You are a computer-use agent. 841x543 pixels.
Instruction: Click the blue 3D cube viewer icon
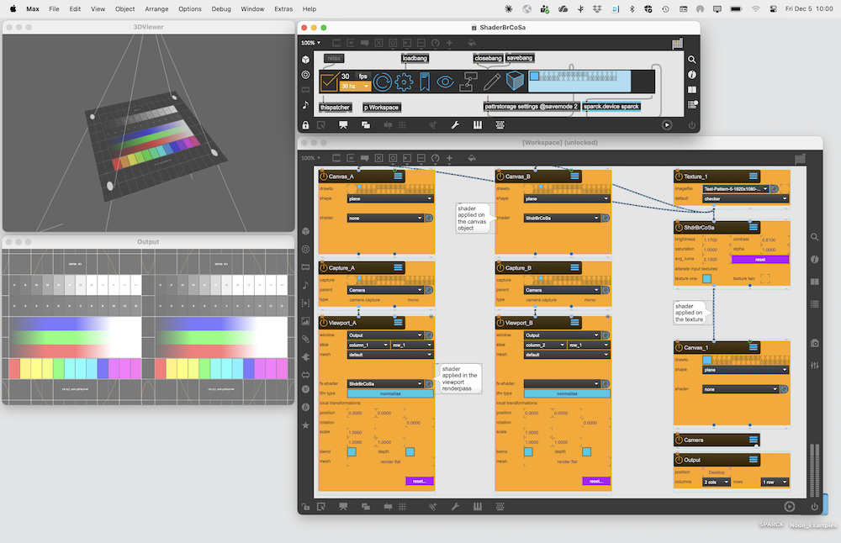(x=515, y=82)
